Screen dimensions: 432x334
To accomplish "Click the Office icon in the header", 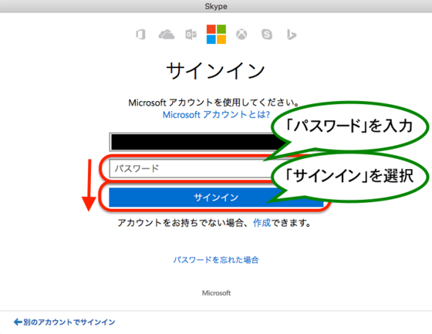I will tap(140, 35).
